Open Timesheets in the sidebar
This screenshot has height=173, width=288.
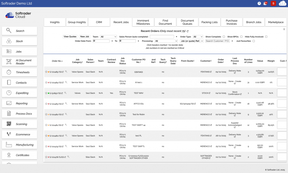click(19, 72)
